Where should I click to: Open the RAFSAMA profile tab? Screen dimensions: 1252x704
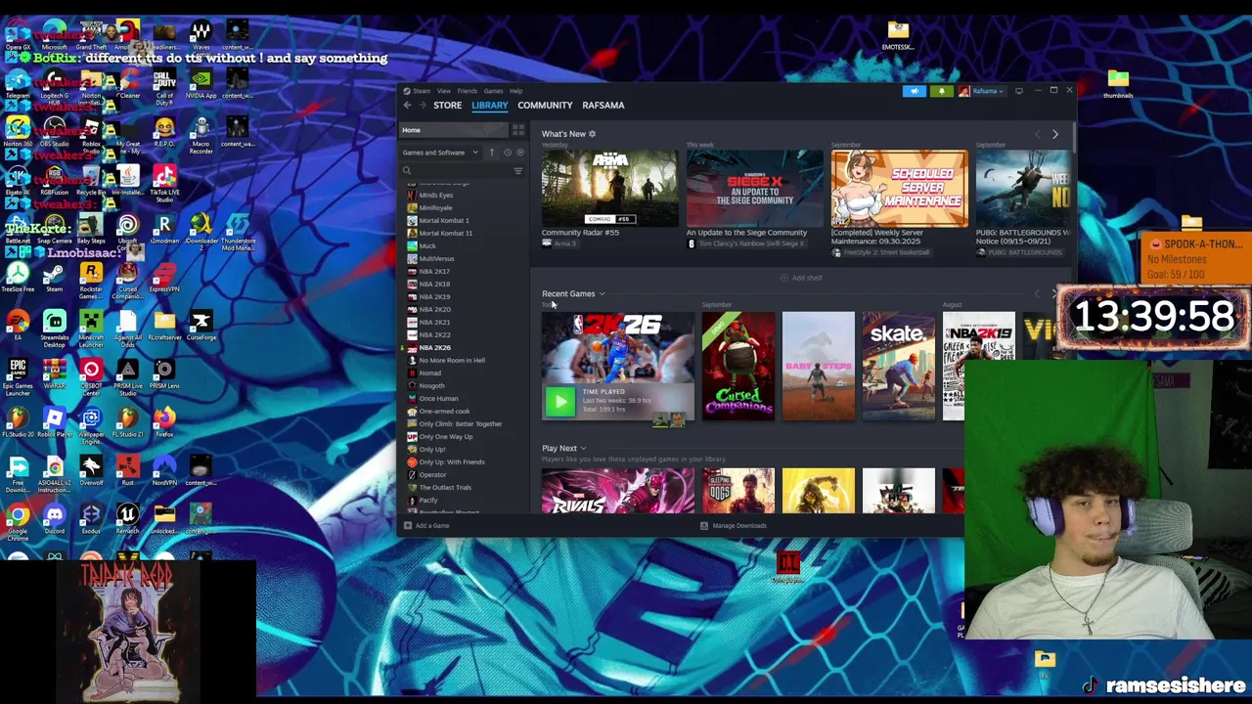pos(603,106)
